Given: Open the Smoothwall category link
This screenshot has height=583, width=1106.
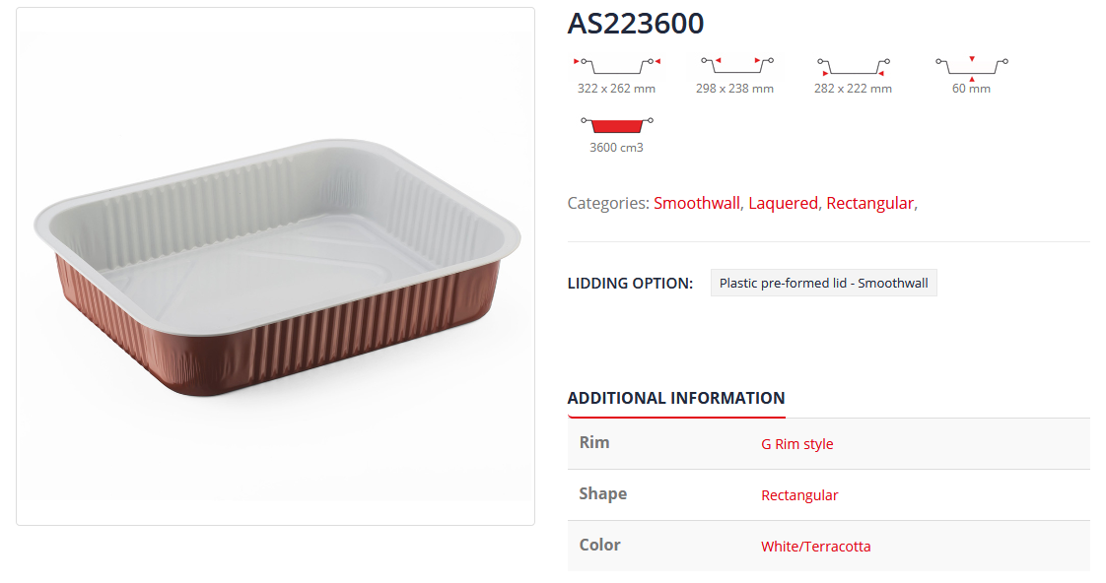Looking at the screenshot, I should coord(696,203).
